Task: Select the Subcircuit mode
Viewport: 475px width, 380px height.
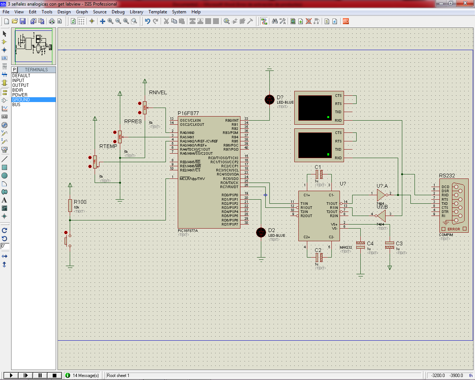Action: (x=4, y=82)
